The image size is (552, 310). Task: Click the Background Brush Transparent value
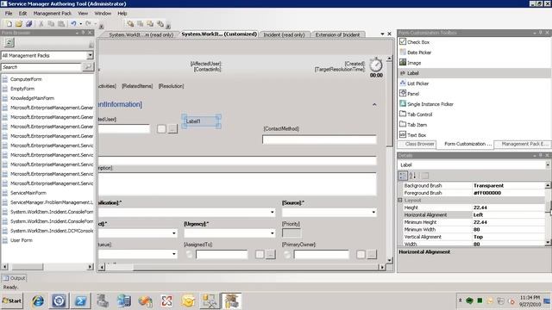[489, 185]
